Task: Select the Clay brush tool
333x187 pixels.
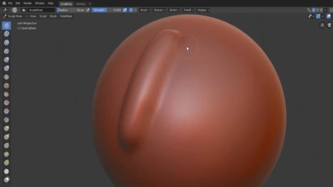Action: click(x=6, y=34)
